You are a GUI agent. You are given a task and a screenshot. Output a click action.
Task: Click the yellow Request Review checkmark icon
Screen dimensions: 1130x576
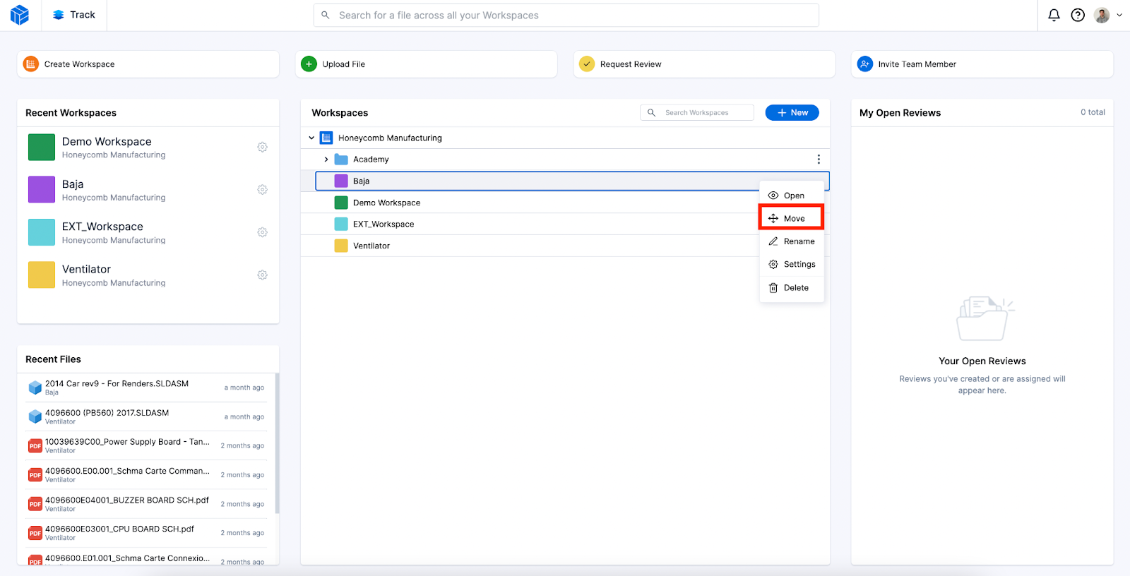[587, 64]
